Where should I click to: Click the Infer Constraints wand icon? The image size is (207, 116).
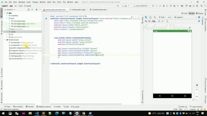[163, 21]
